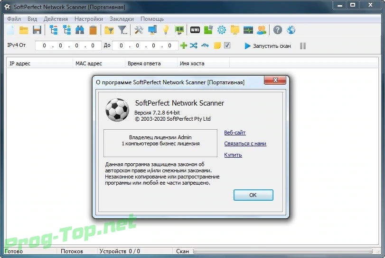Click the yellow shared folder monitor icon
The image size is (385, 258).
(x=235, y=30)
